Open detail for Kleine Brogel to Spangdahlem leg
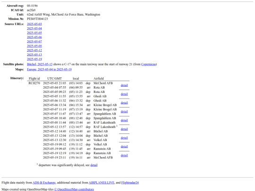The height and width of the screenshot is (191, 255). 124,112
